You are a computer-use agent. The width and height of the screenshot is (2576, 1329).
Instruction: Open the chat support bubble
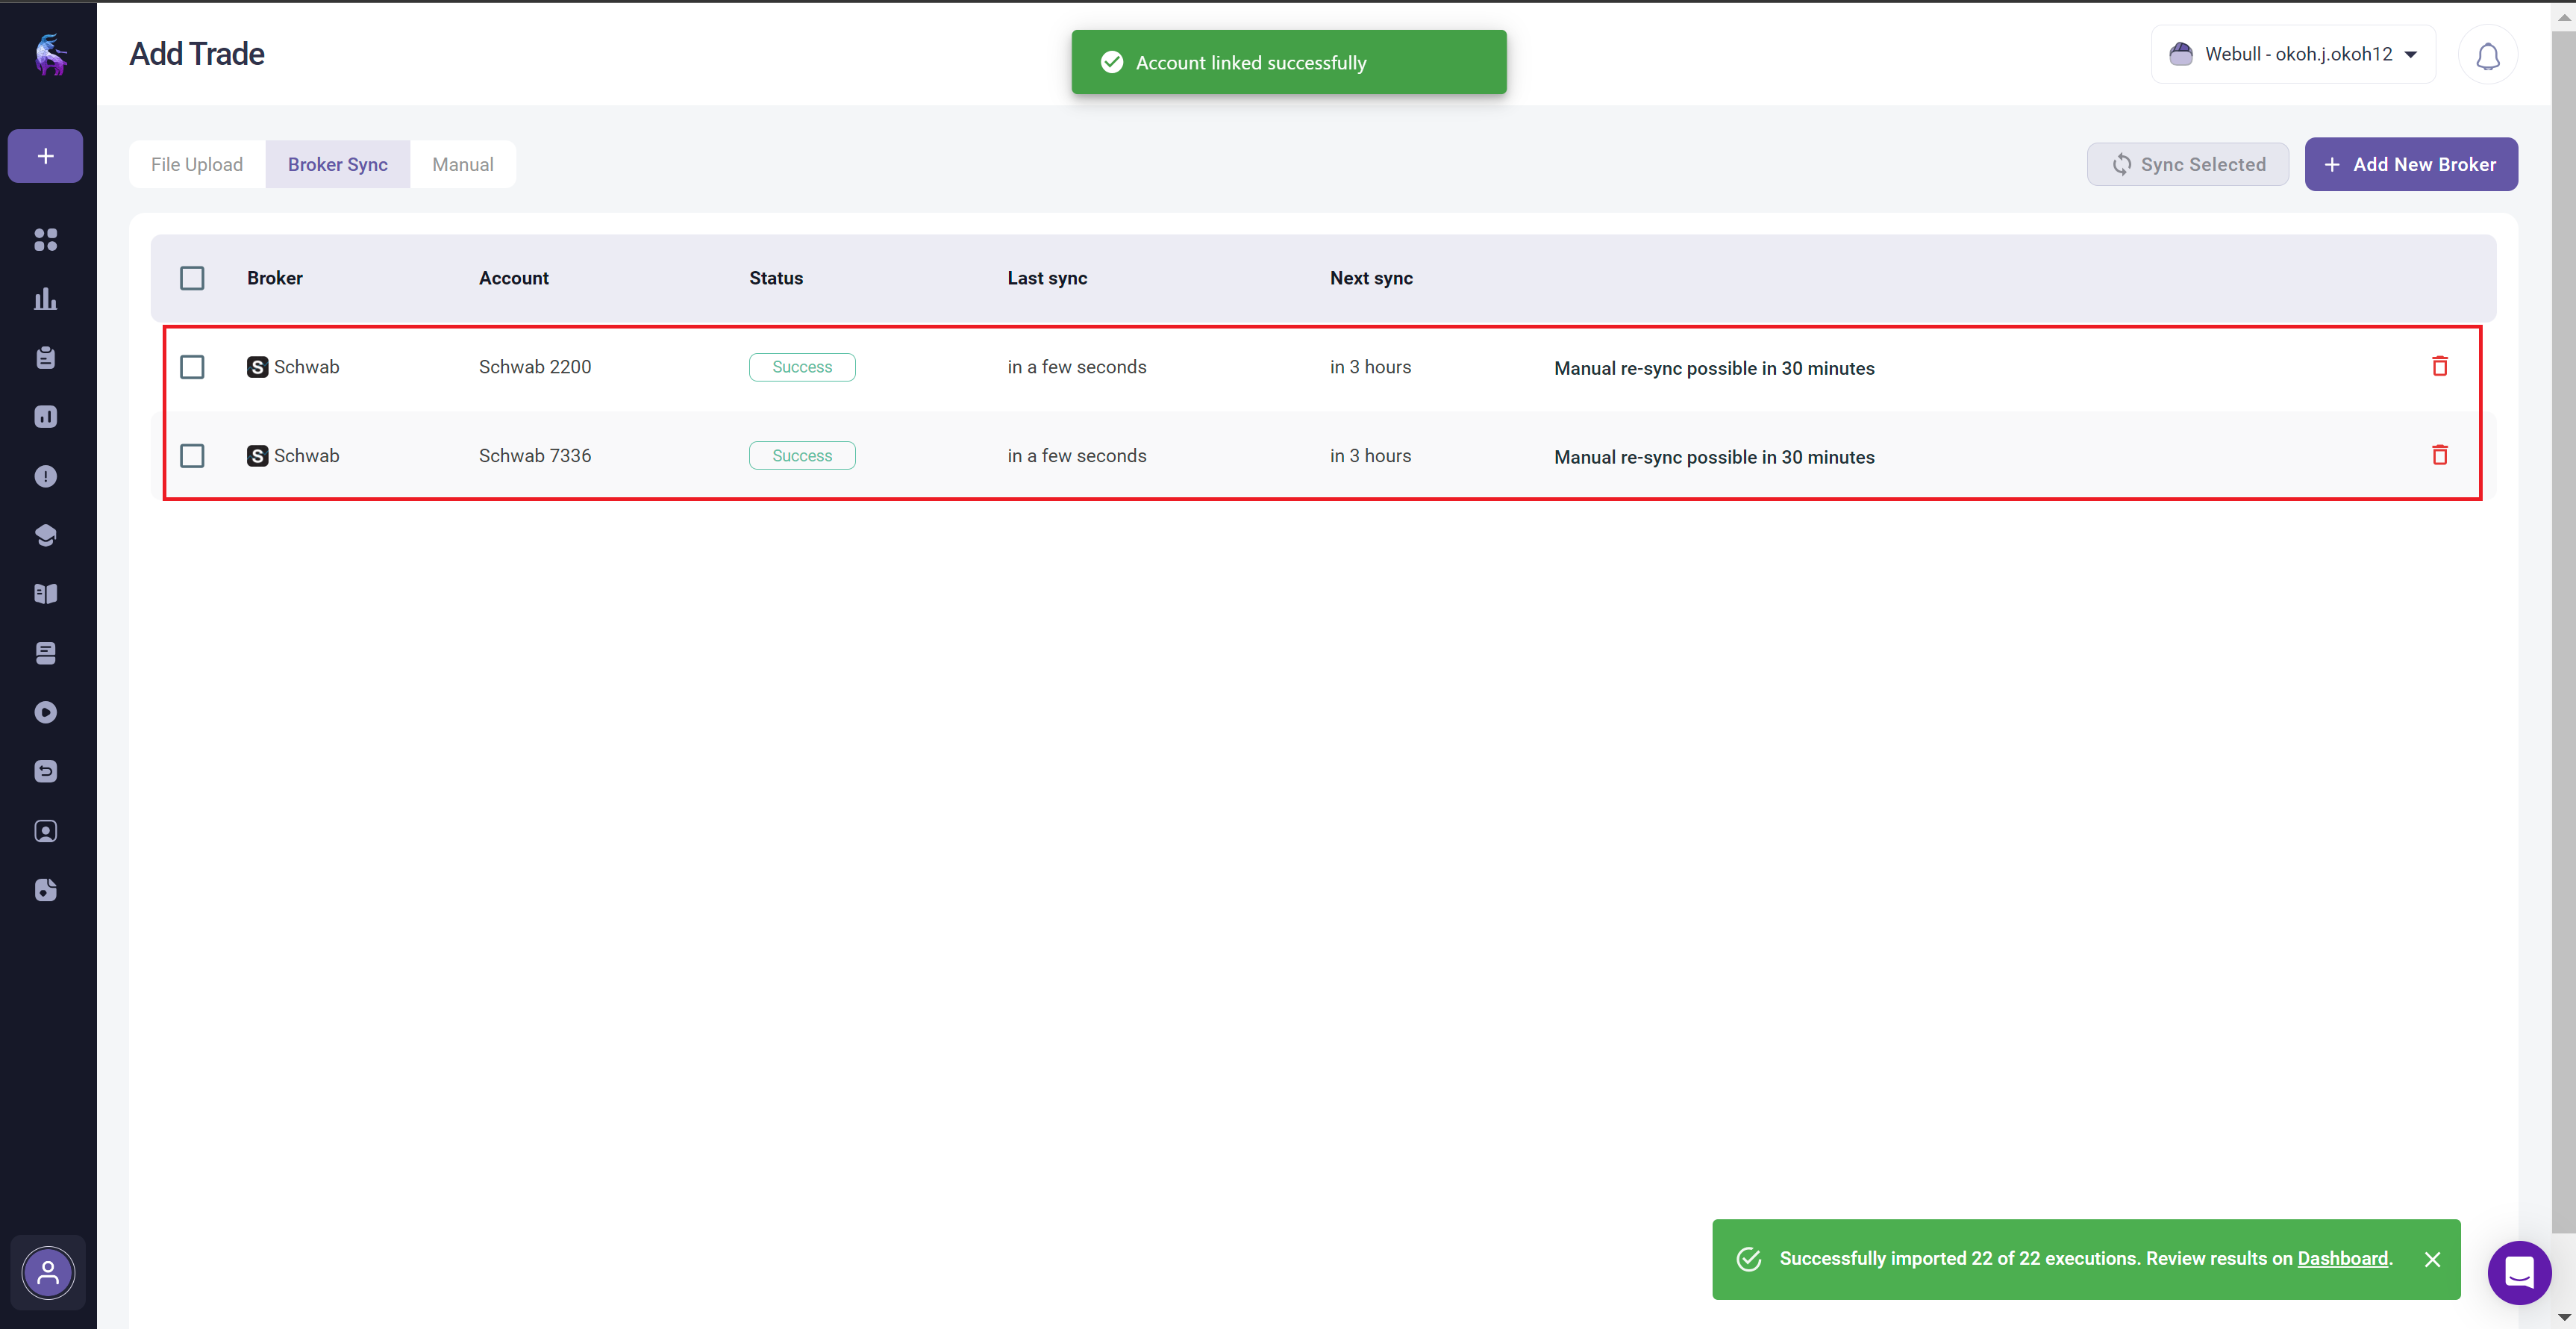click(x=2518, y=1272)
